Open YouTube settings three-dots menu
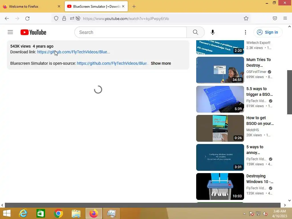The width and height of the screenshot is (292, 219). 246,32
